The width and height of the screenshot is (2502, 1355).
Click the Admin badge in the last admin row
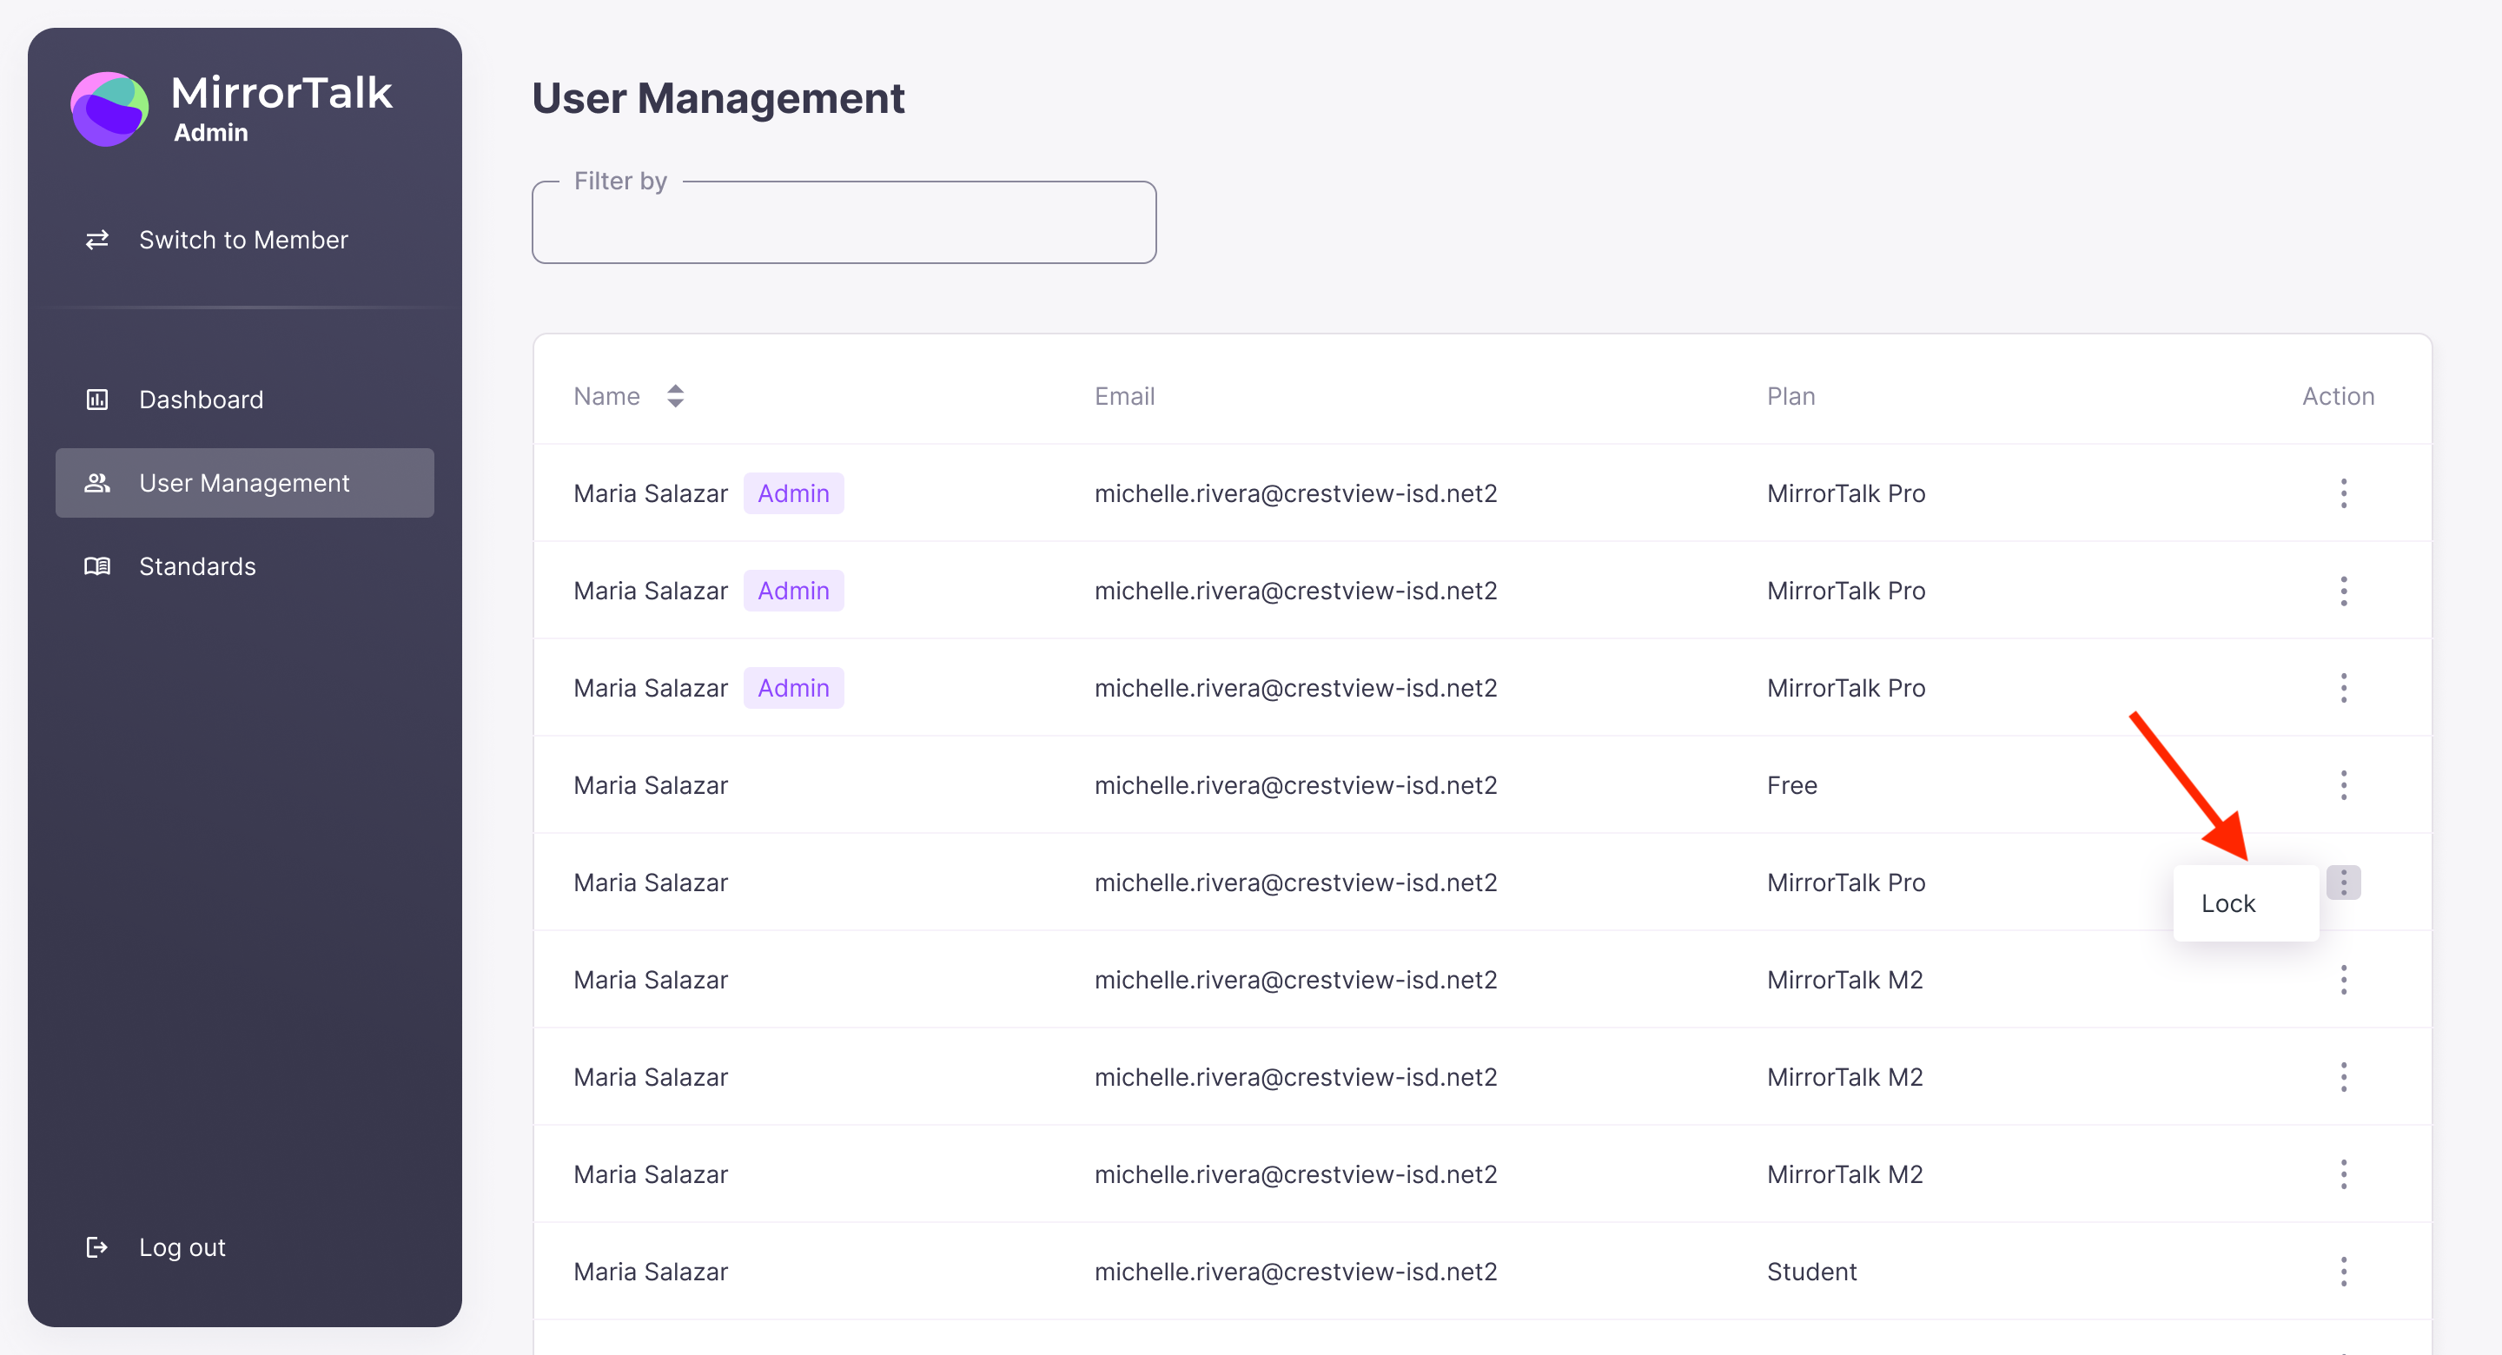click(x=793, y=688)
